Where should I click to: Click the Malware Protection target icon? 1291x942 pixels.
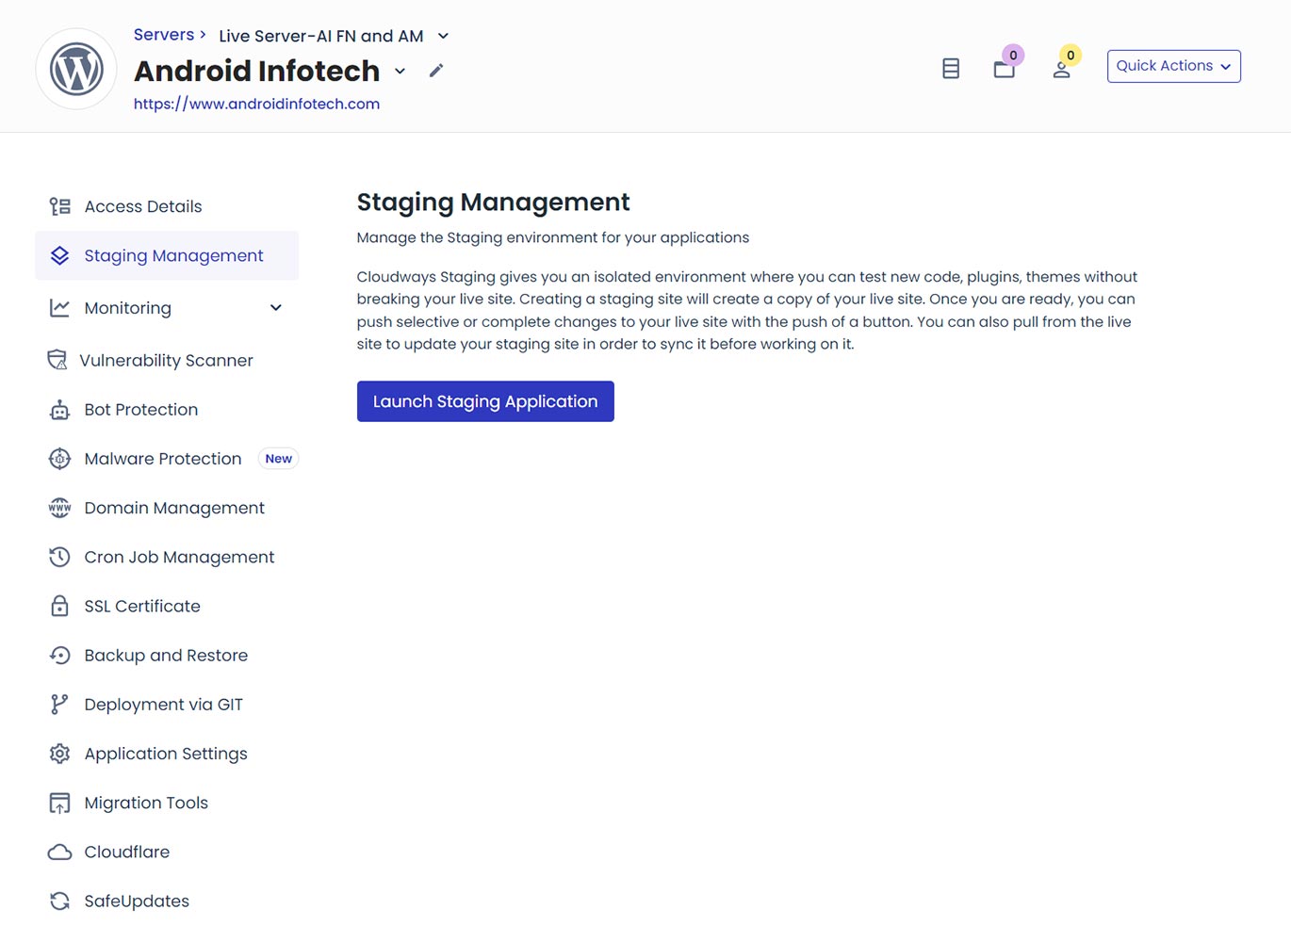(x=59, y=459)
